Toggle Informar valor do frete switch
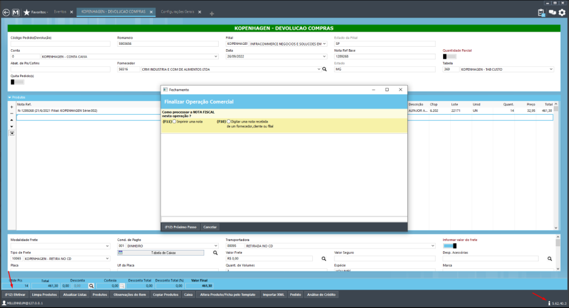Image resolution: width=569 pixels, height=308 pixels. (x=450, y=246)
